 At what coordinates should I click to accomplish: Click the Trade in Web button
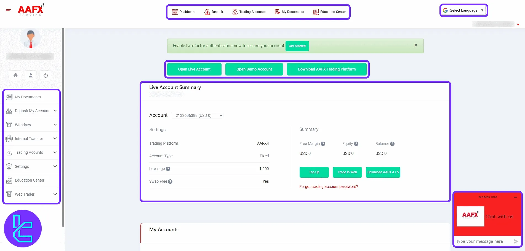(x=347, y=172)
